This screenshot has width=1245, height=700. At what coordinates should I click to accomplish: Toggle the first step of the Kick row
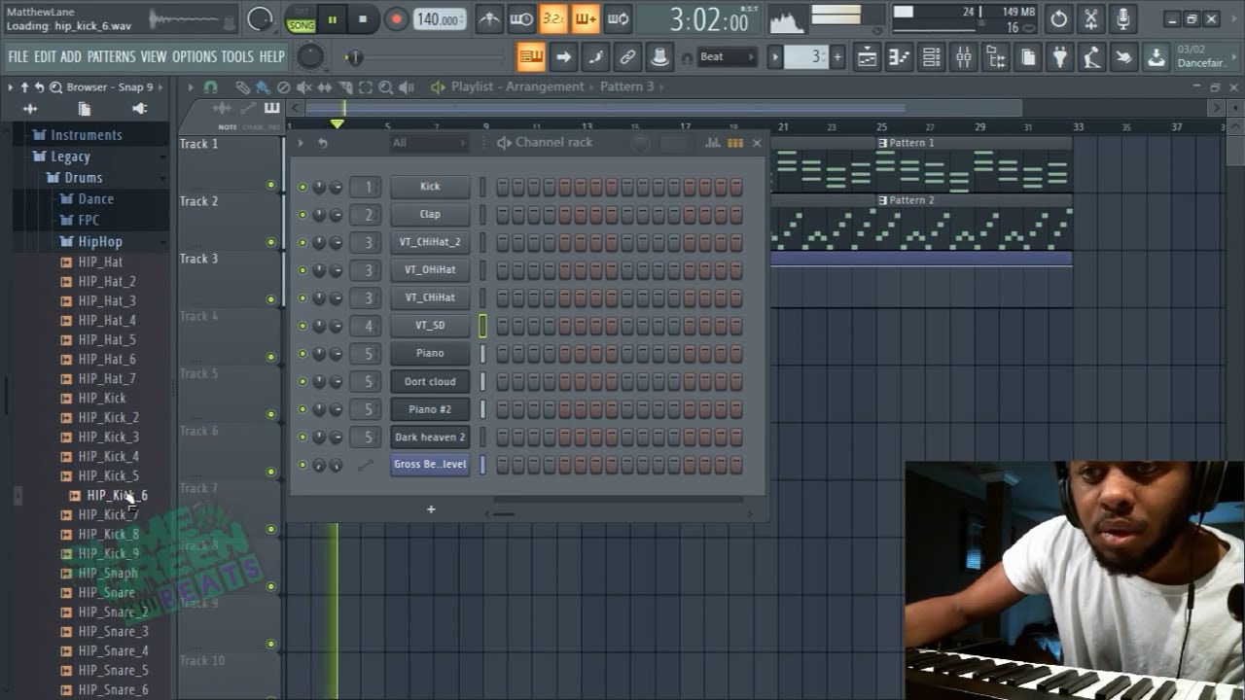(503, 187)
